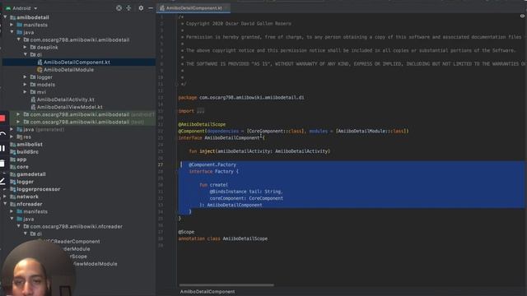
Task: Expand java (generated) folder
Action: pos(12,129)
